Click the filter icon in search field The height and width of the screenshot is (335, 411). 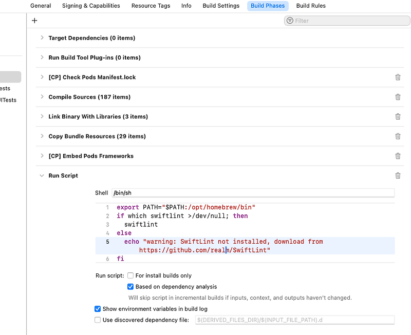pos(290,21)
